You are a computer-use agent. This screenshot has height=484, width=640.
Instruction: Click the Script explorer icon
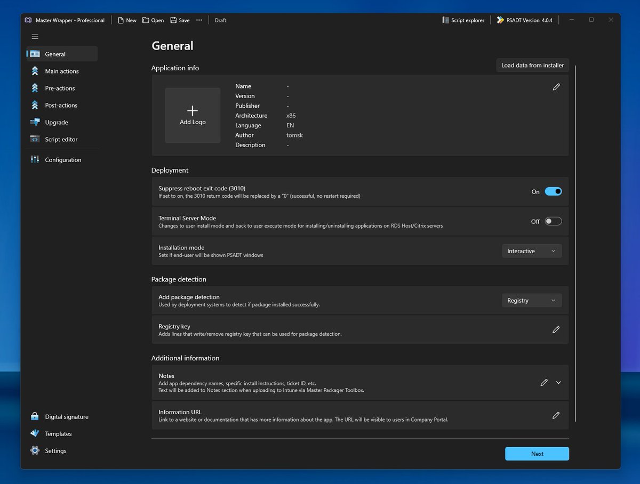tap(446, 20)
